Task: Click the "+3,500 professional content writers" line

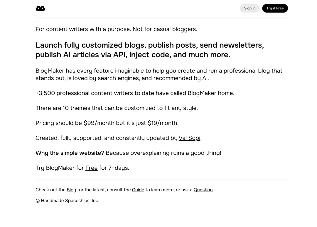Action: click(x=135, y=93)
